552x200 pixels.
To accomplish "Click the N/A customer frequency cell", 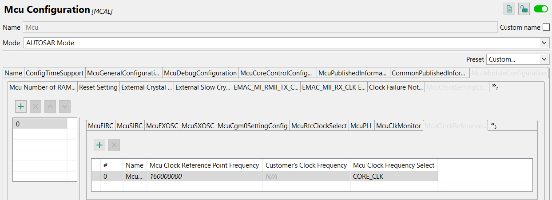I will pos(306,176).
